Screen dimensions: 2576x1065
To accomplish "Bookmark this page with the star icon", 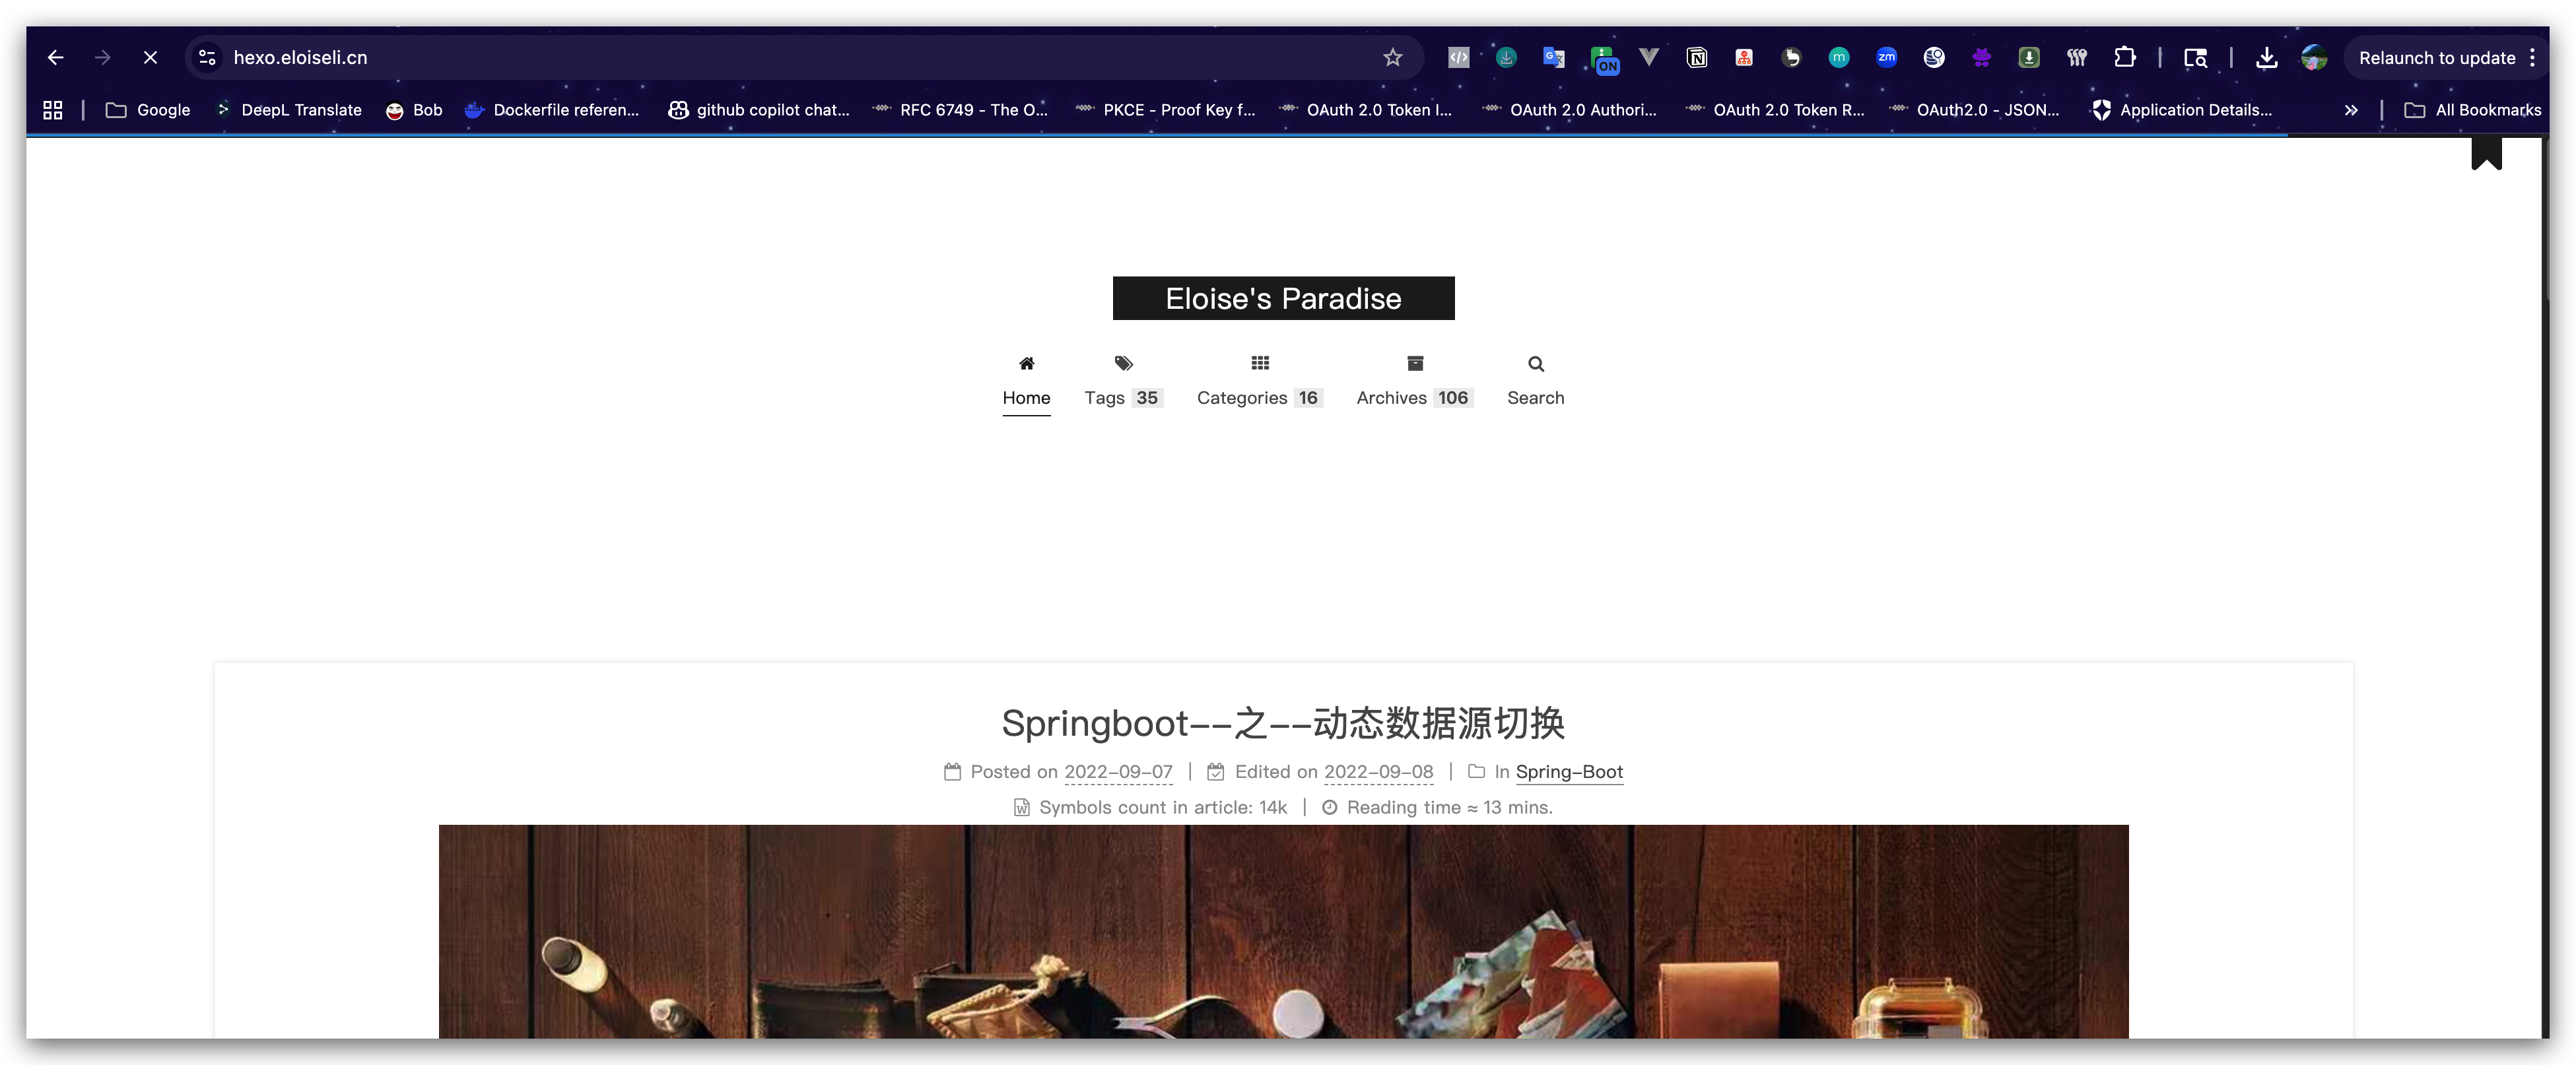I will point(1392,57).
